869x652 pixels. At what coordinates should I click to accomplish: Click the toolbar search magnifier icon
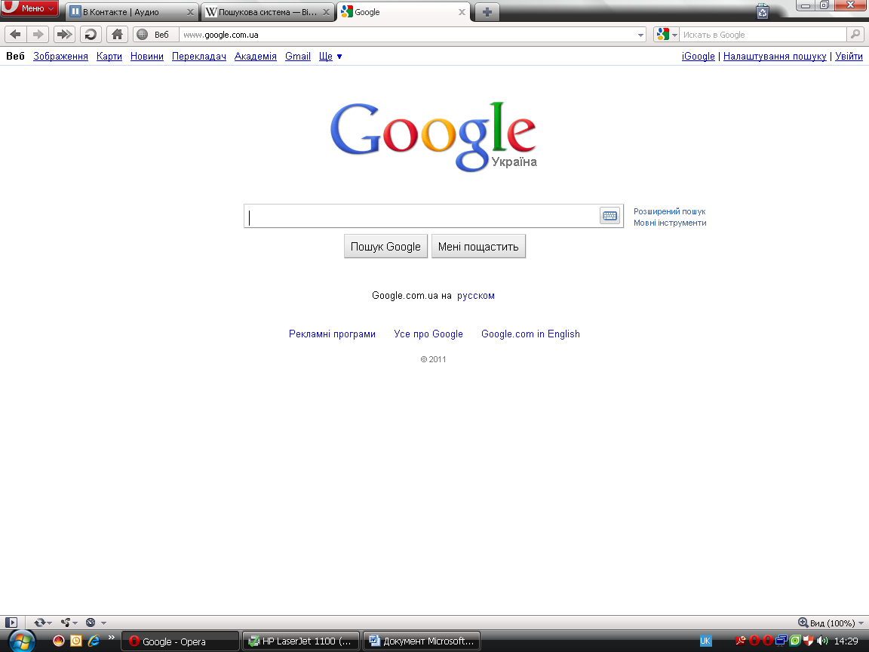click(x=855, y=35)
